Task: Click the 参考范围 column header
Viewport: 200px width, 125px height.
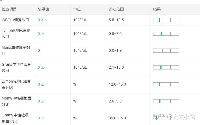Action: [116, 9]
